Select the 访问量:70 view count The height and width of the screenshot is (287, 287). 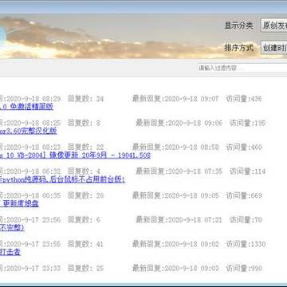[246, 220]
